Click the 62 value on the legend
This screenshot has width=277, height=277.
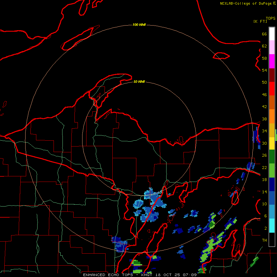(x=264, y=46)
